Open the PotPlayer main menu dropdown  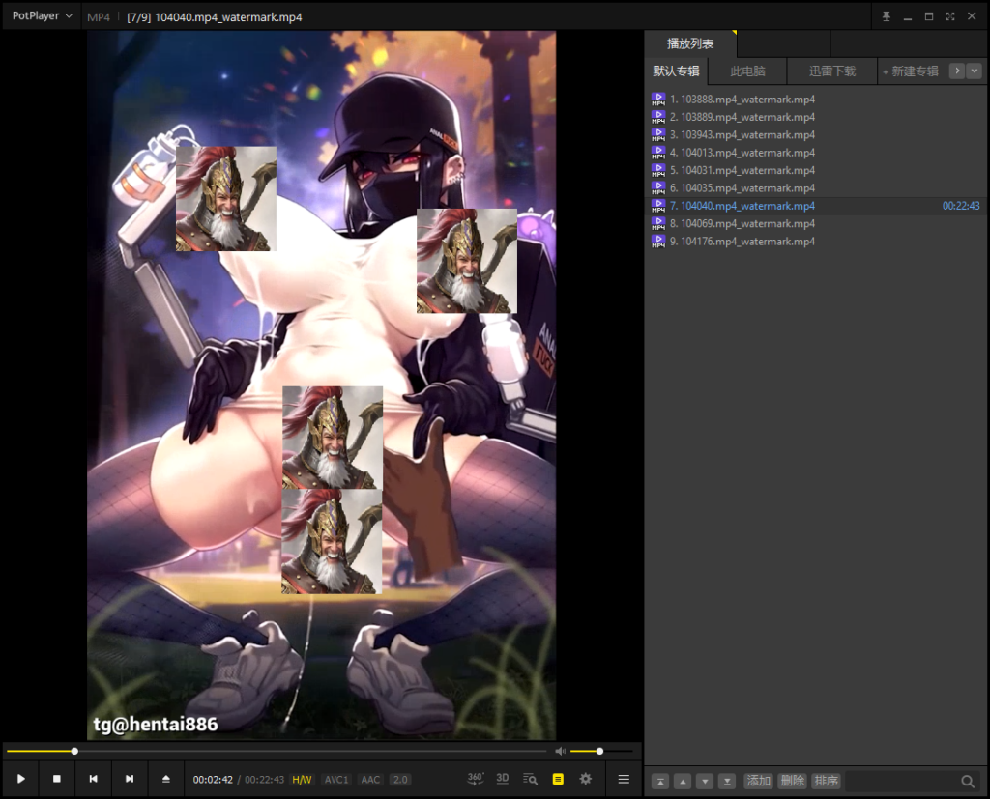tap(42, 15)
